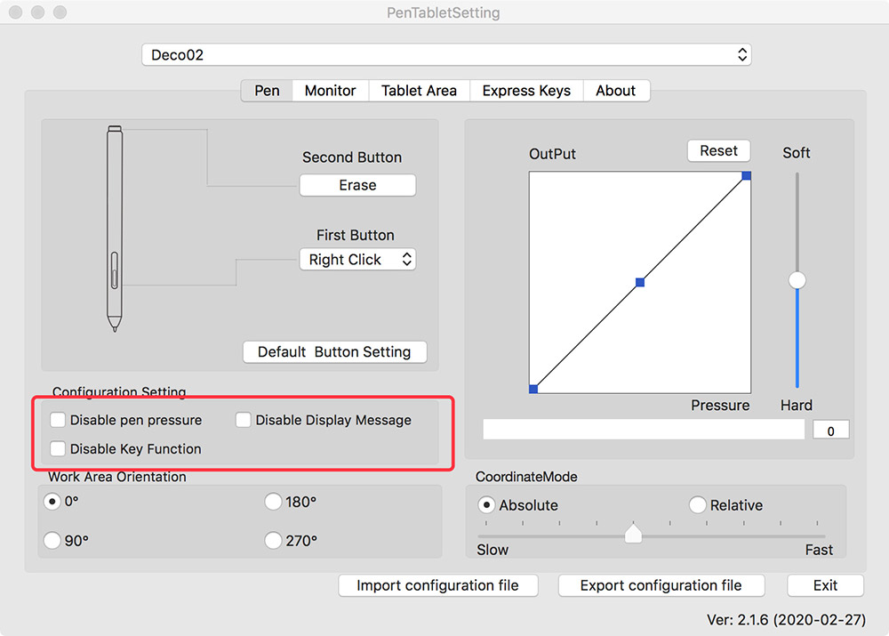Switch to the Pen tab
This screenshot has height=636, width=889.
tap(267, 91)
